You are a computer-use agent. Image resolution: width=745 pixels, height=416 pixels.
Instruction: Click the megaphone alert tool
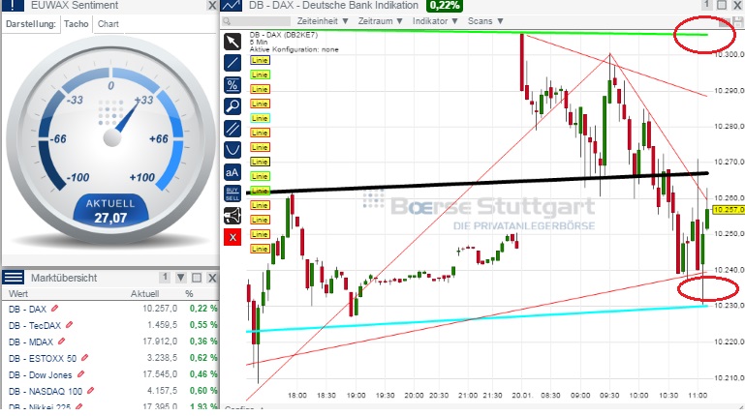coord(233,216)
